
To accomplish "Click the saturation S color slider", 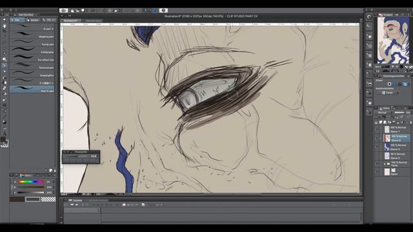I will pyautogui.click(x=31, y=188).
